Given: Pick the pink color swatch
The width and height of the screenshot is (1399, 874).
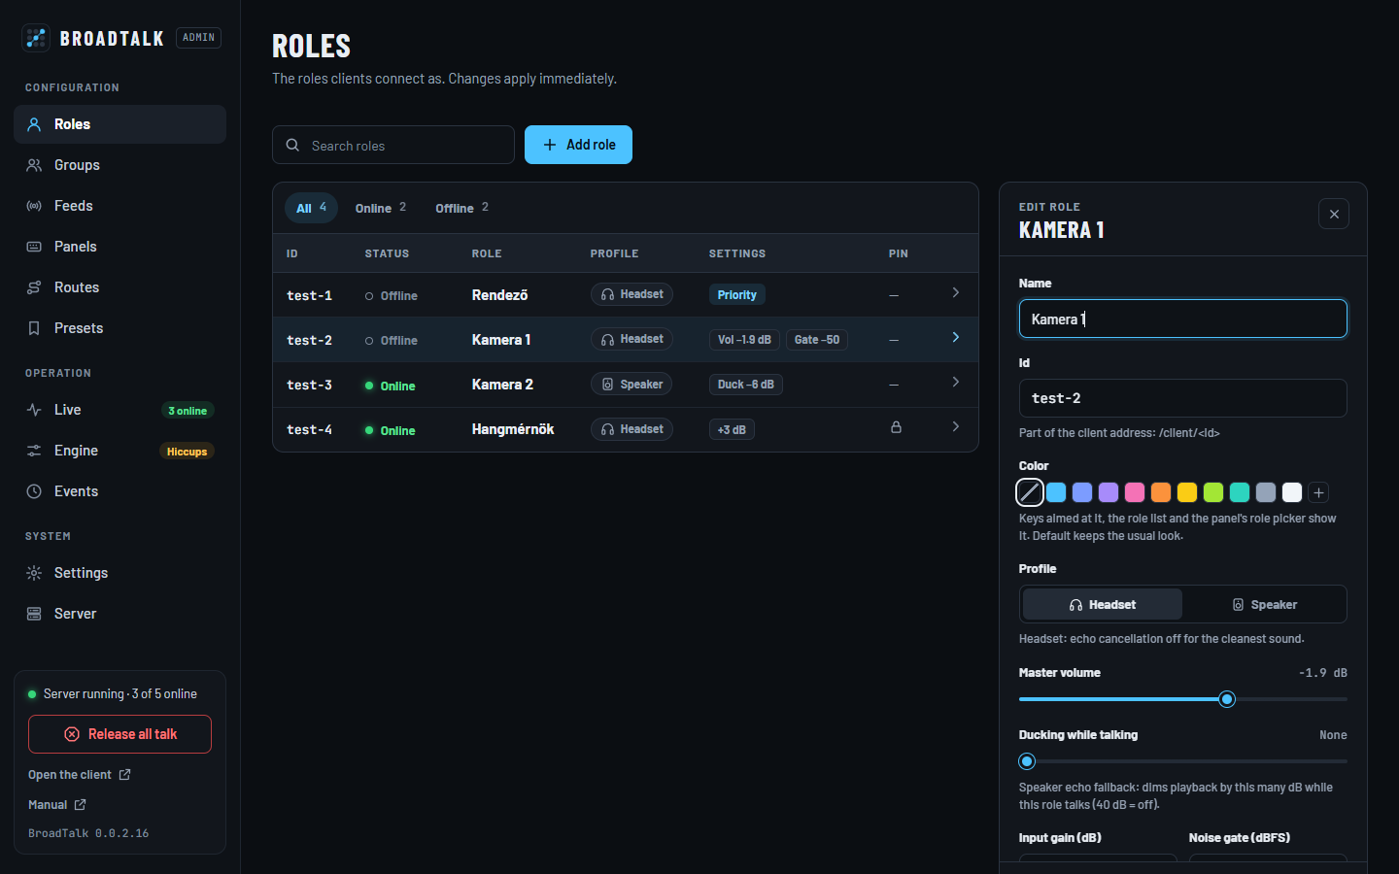Looking at the screenshot, I should point(1135,492).
